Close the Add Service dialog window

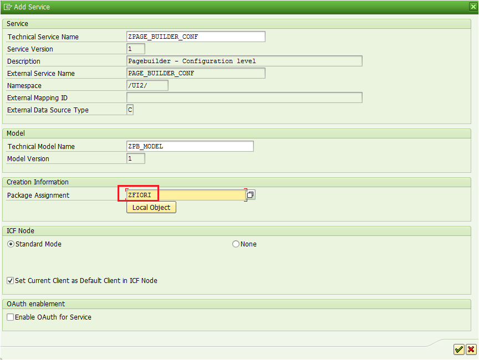click(x=473, y=7)
